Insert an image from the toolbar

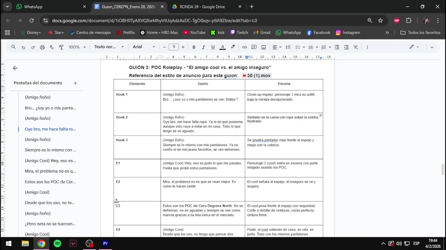coord(263,47)
